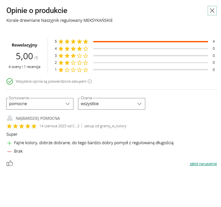Click the 4-star rating row stars
221x207 pixels.
point(73,49)
